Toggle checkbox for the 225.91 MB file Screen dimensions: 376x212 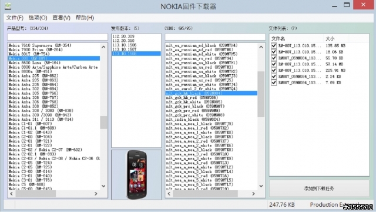(274, 70)
